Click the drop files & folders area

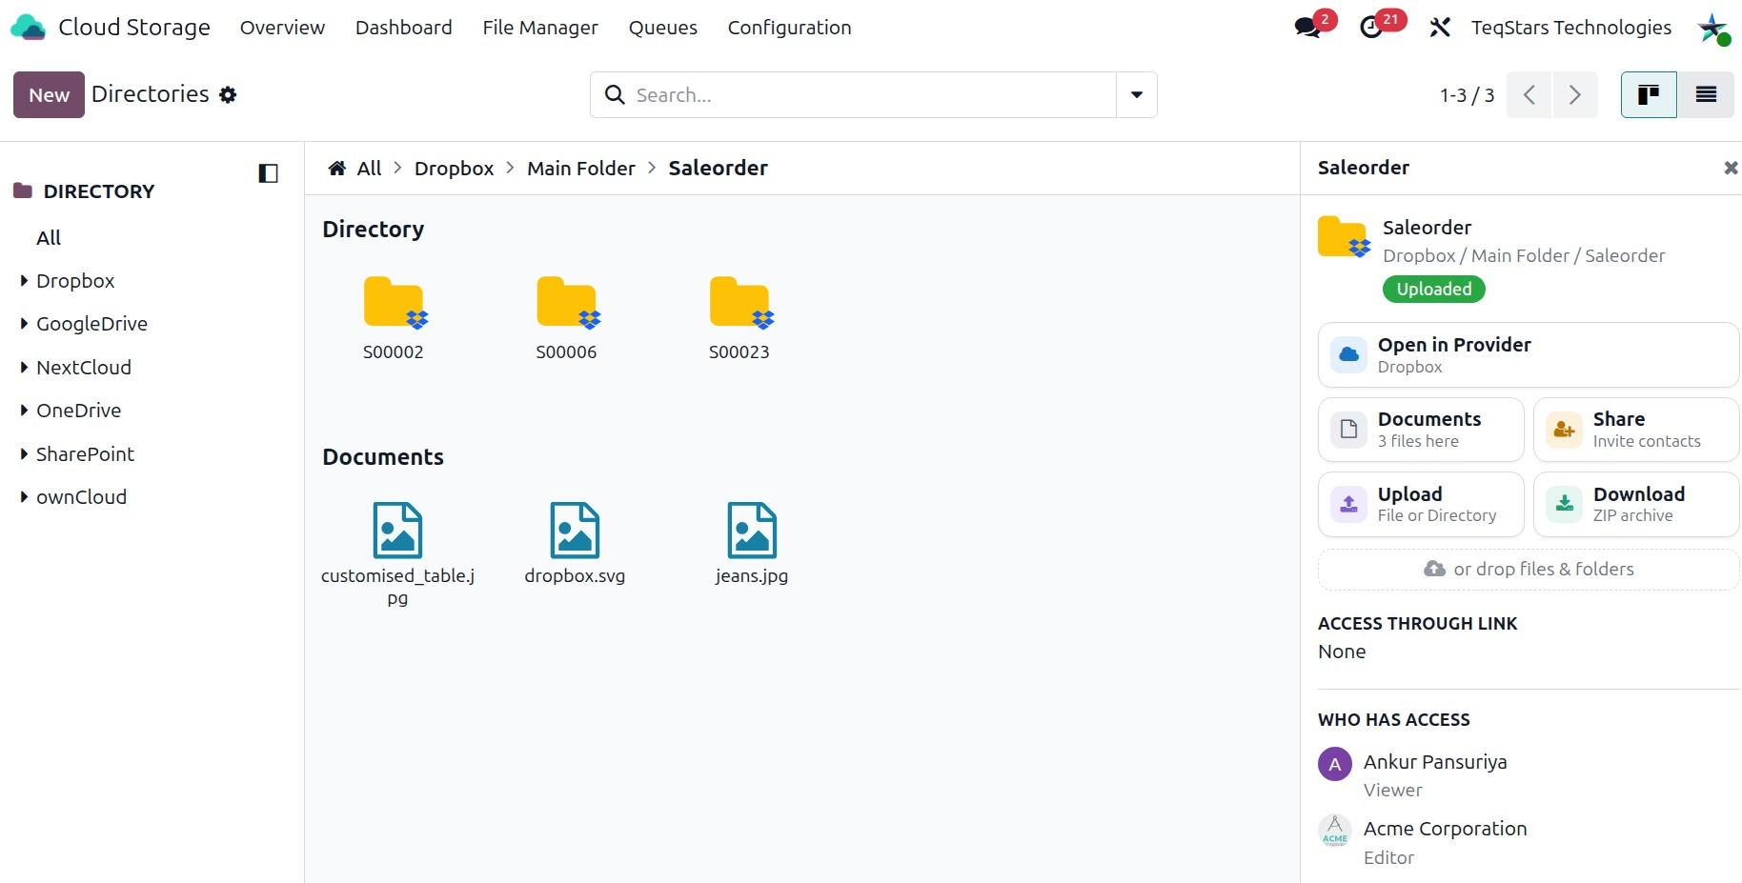[x=1529, y=569]
